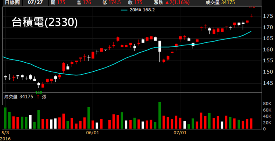Click the 5/3 date axis marker
Screen dimensions: 275x141
point(5,132)
